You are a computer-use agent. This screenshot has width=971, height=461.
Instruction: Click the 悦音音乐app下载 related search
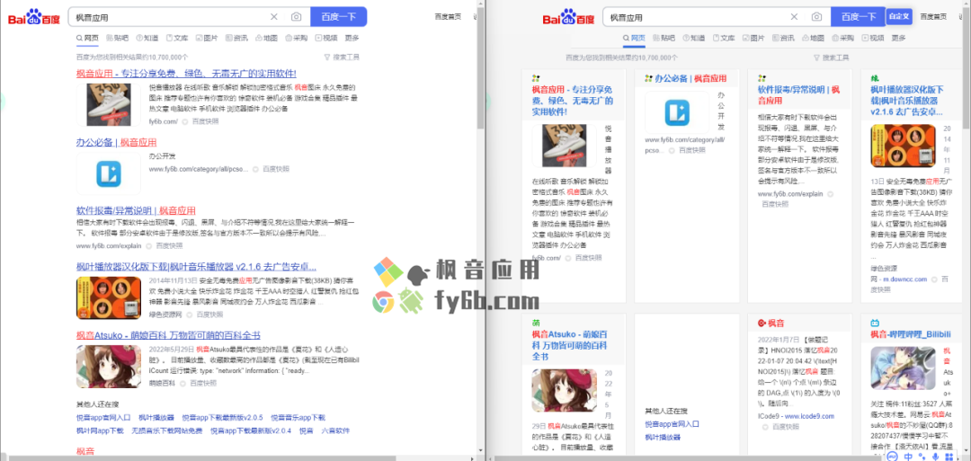(x=298, y=418)
